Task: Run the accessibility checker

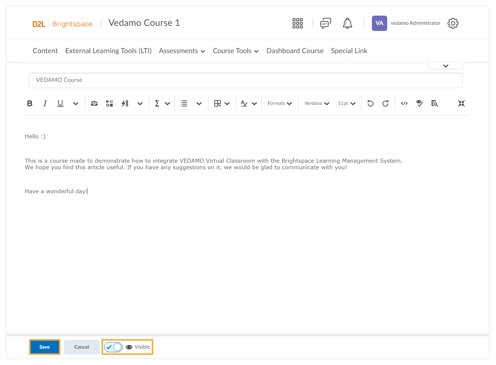Action: pyautogui.click(x=420, y=103)
